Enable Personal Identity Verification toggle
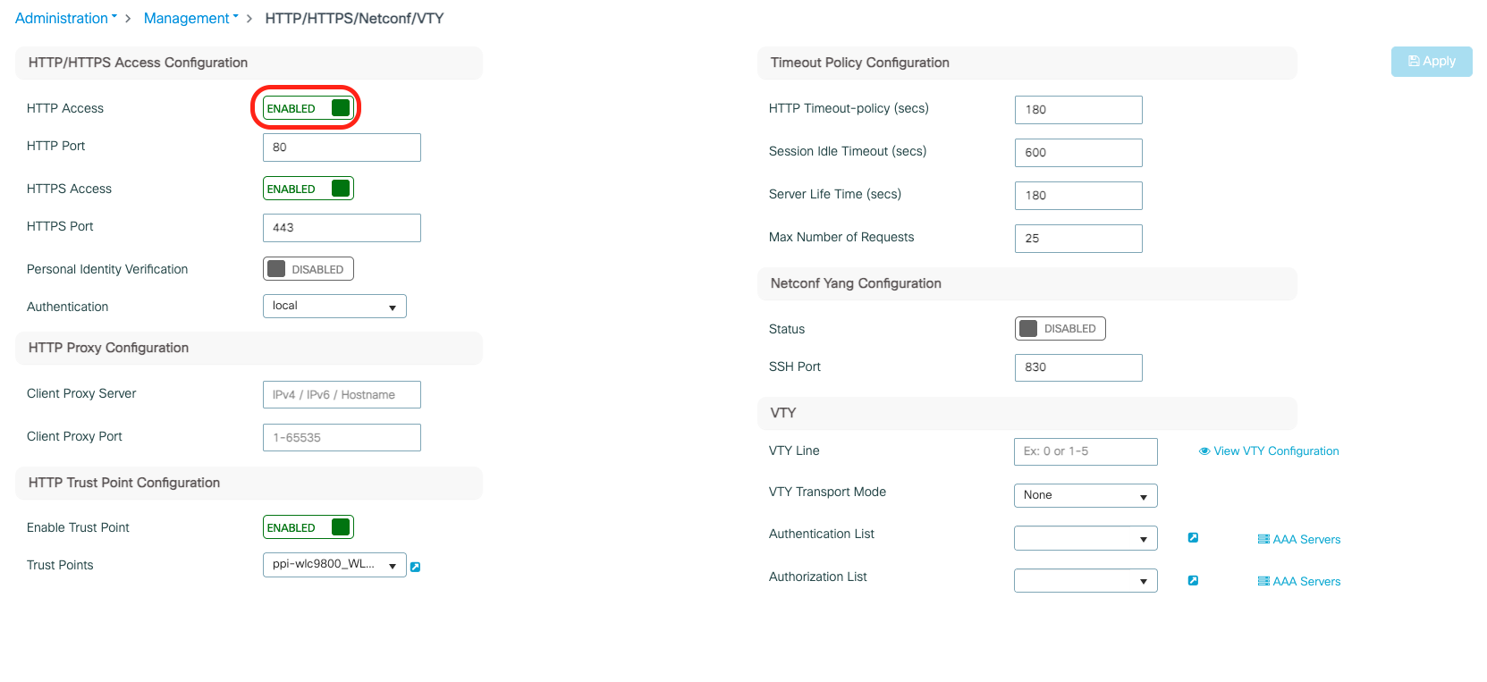 click(308, 269)
